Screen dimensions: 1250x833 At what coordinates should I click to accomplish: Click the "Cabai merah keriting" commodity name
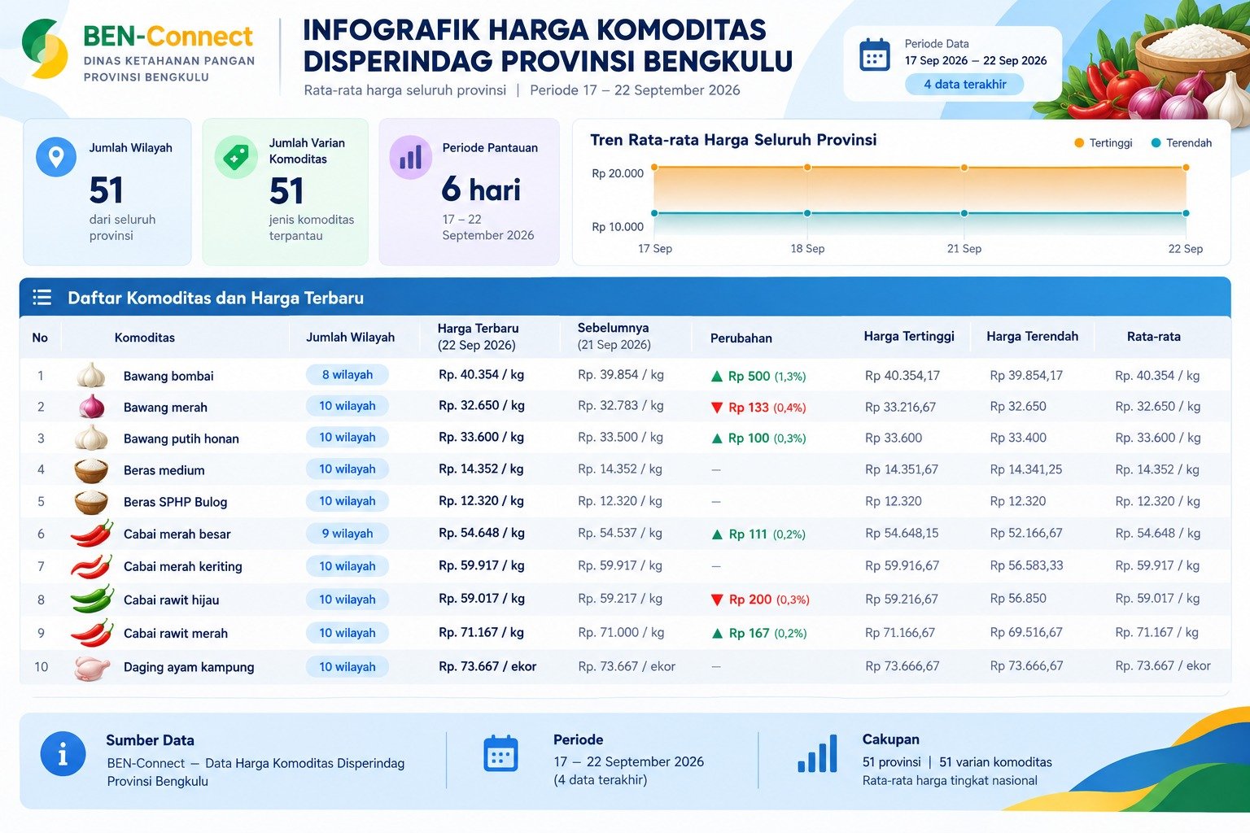(183, 566)
